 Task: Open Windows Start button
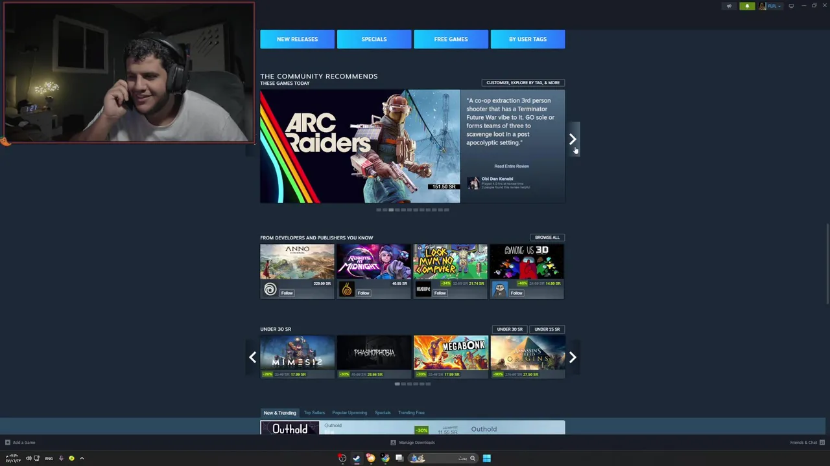486,458
